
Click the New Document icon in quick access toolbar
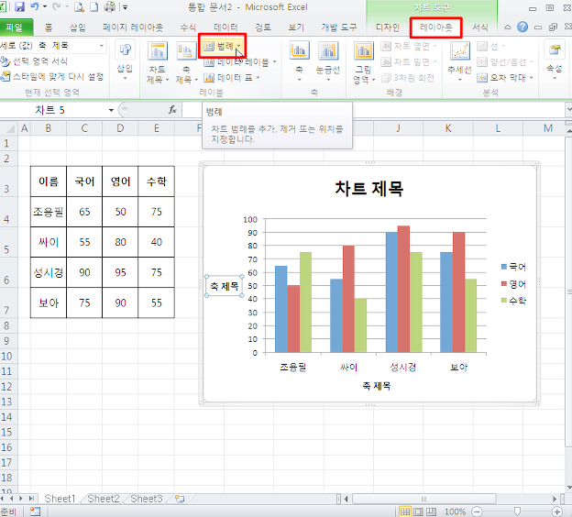click(x=94, y=6)
